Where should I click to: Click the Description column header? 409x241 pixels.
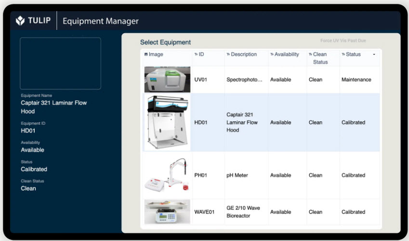(x=244, y=54)
